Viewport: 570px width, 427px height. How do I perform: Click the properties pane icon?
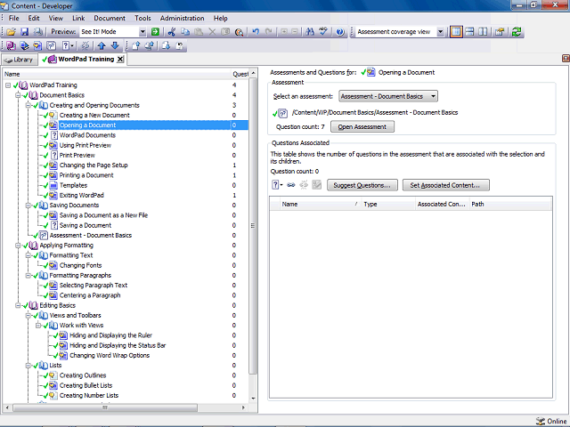pyautogui.click(x=500, y=32)
